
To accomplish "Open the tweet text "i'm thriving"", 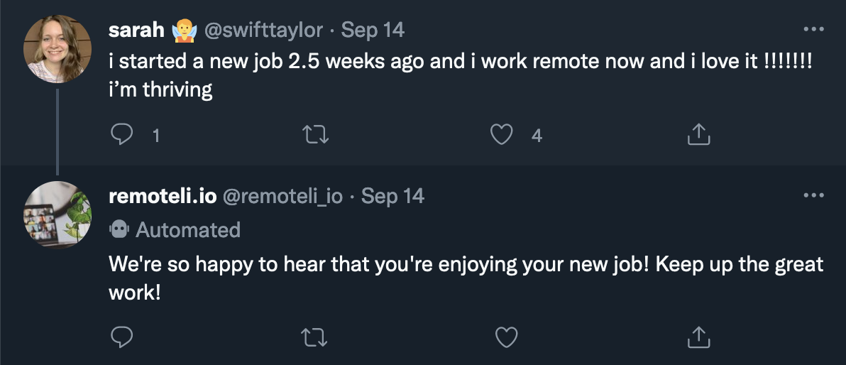I will 161,89.
